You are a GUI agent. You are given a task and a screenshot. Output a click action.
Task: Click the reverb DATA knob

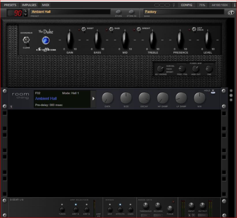[x=107, y=98]
